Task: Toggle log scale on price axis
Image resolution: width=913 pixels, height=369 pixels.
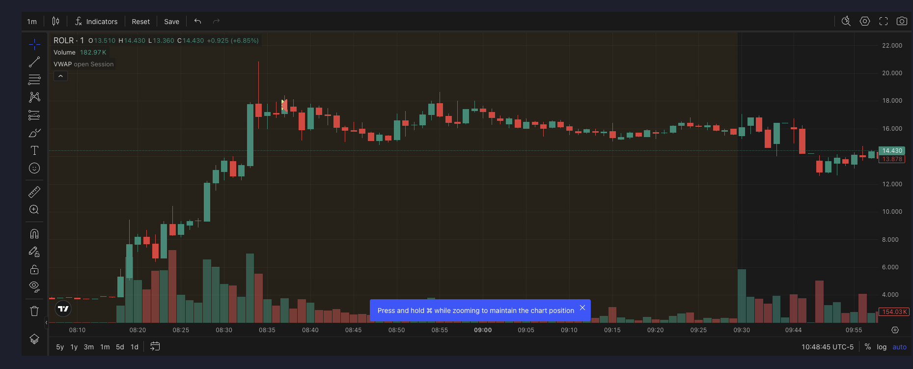Action: pyautogui.click(x=882, y=347)
